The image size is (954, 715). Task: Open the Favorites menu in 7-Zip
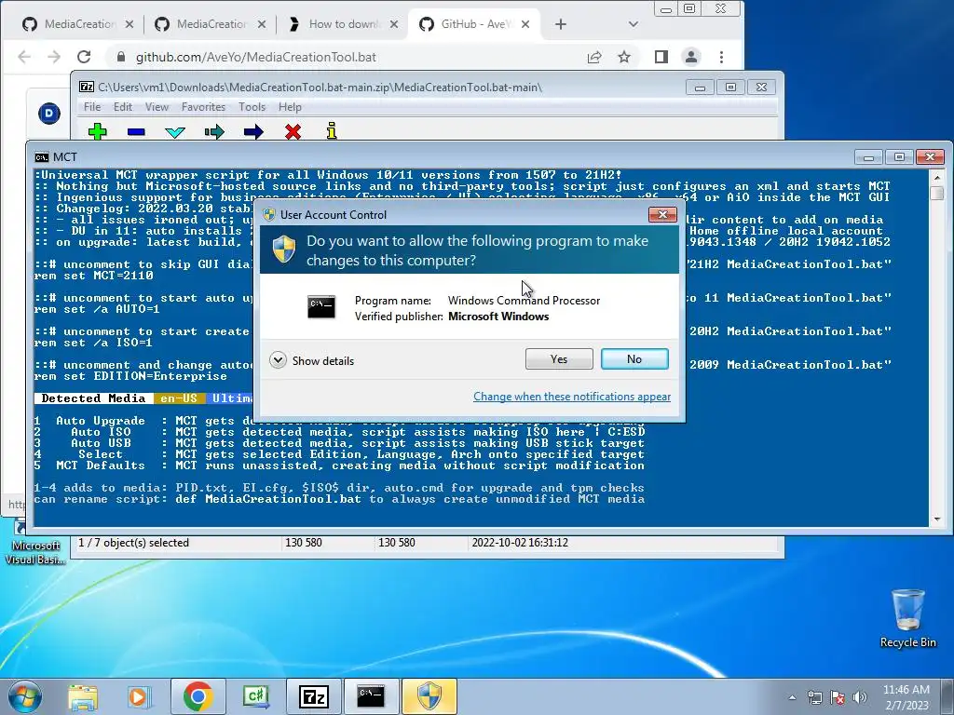(203, 107)
